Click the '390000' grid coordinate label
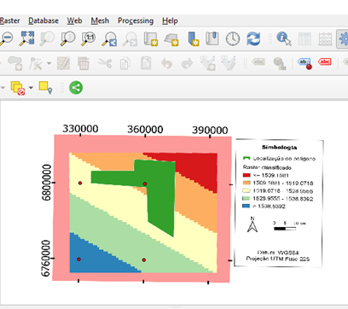348x309 pixels. pos(210,131)
